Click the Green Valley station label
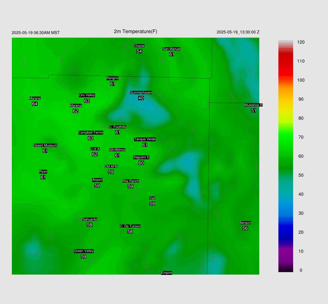The height and width of the screenshot is (304, 328). click(x=84, y=251)
